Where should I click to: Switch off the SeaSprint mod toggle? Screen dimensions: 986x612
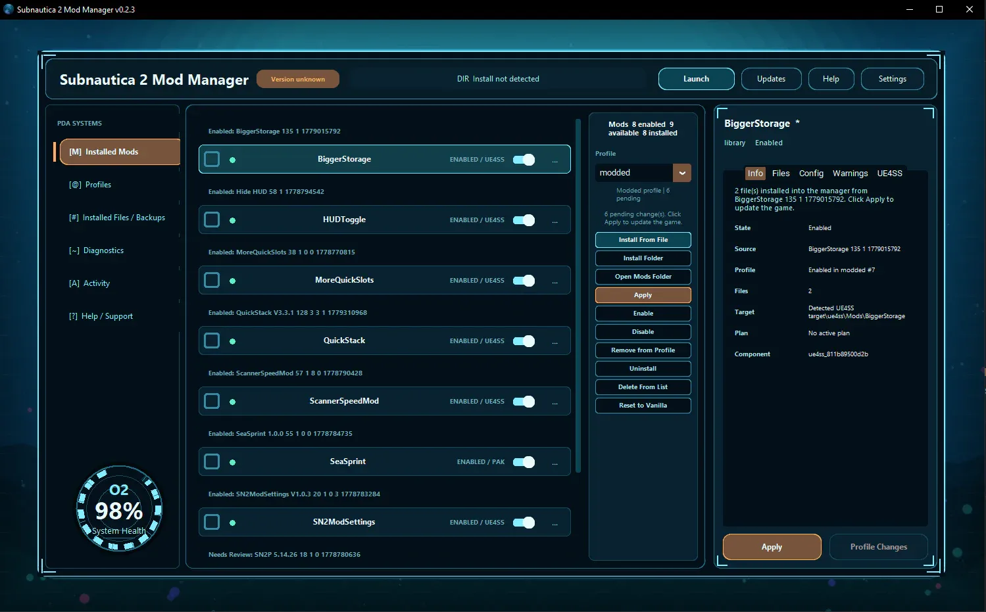(524, 462)
